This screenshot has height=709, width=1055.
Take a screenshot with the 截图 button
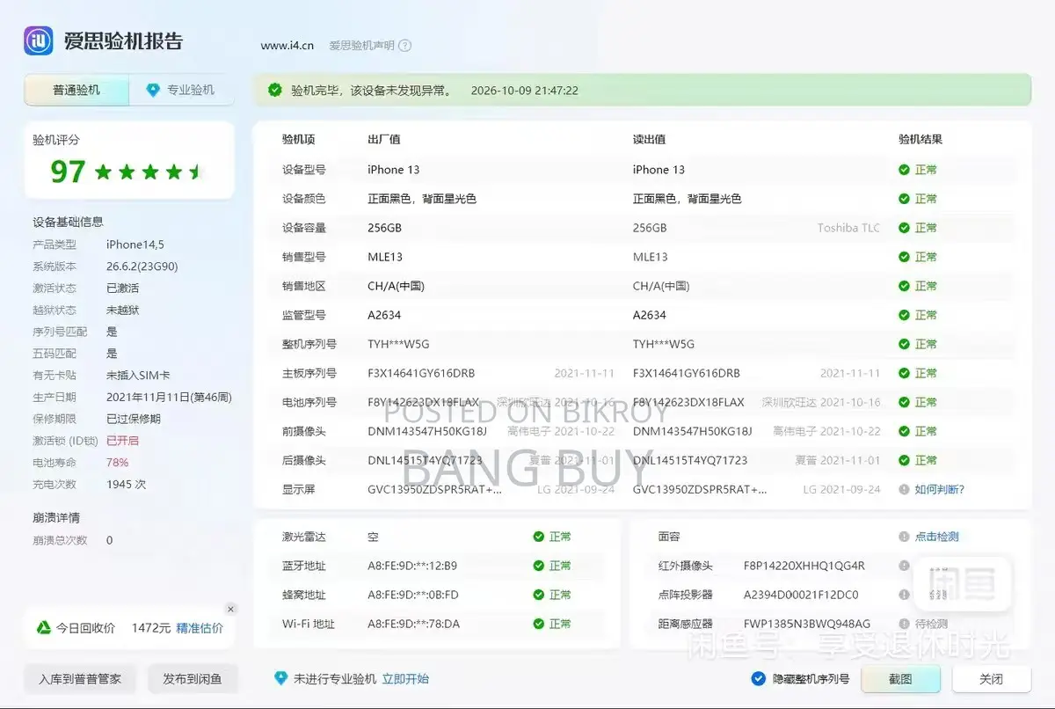[900, 679]
